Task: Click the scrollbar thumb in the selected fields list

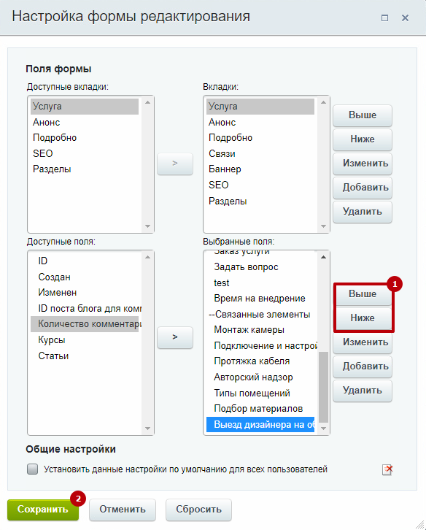Action: point(323,387)
